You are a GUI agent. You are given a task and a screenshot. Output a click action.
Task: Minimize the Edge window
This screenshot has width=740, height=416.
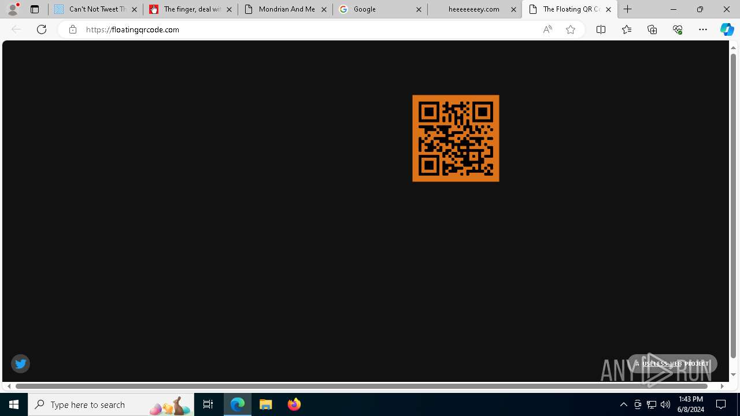(673, 9)
